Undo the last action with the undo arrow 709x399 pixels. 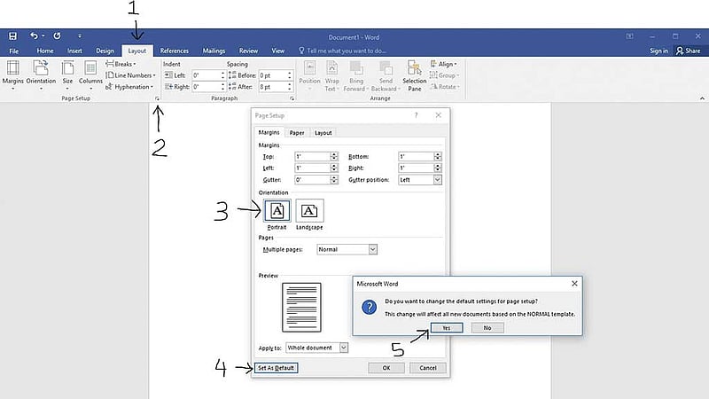34,35
